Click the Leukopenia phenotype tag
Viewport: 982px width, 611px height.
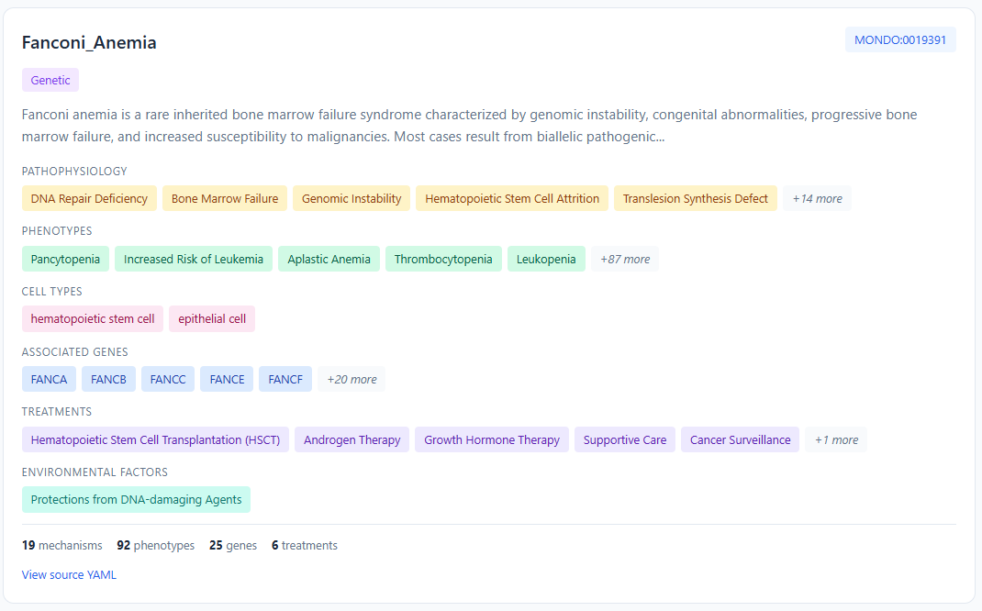coord(546,260)
